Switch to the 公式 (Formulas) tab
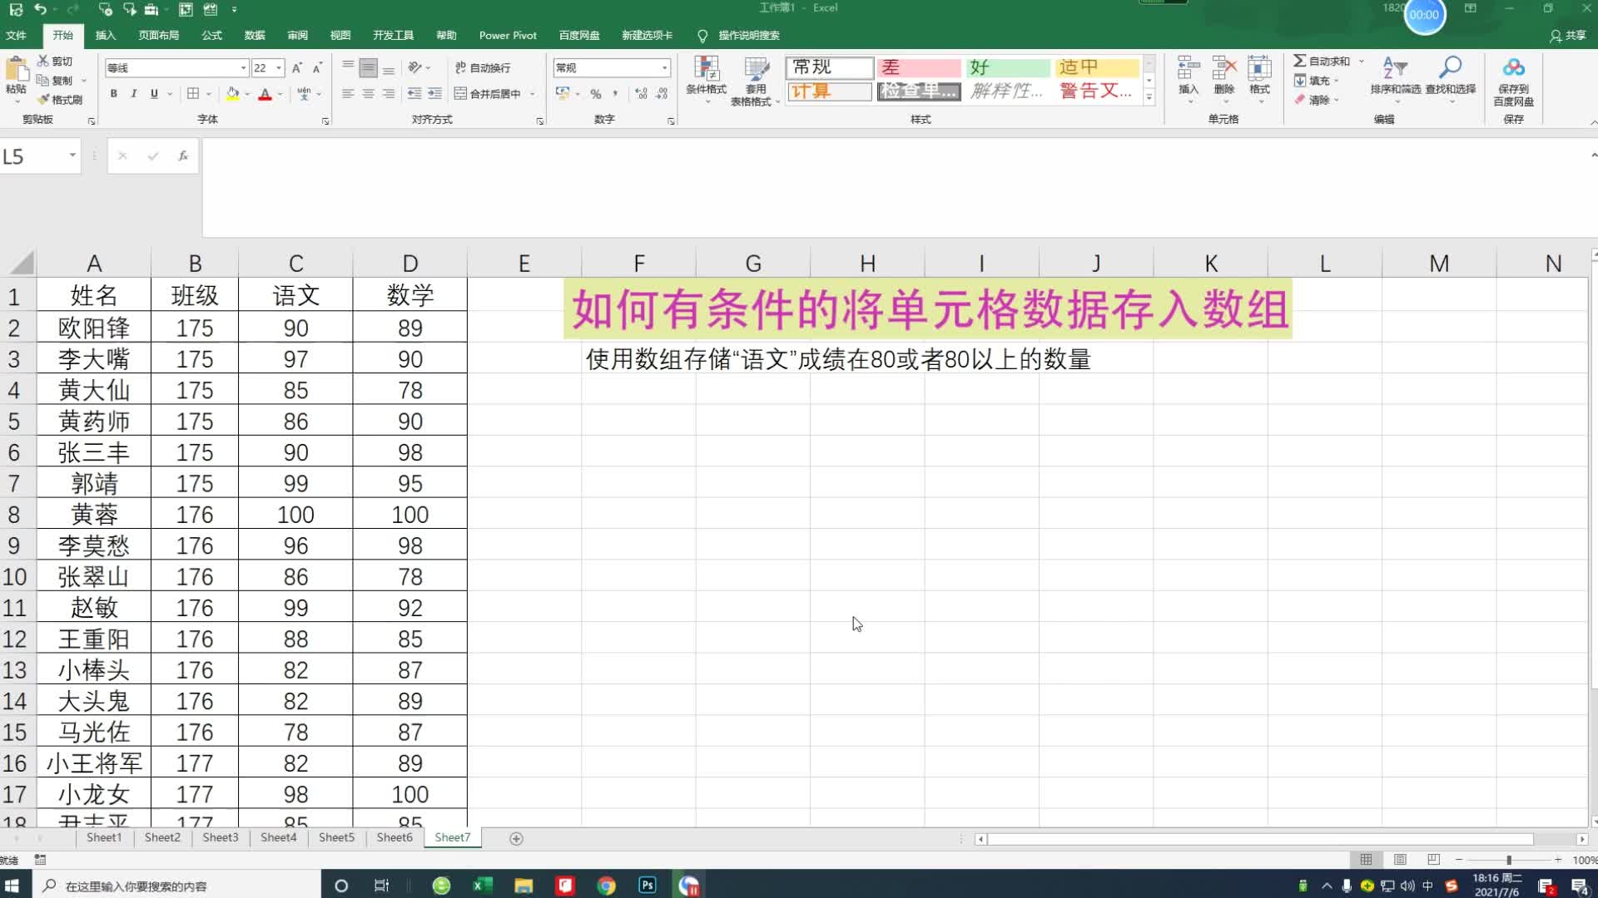 (x=211, y=35)
